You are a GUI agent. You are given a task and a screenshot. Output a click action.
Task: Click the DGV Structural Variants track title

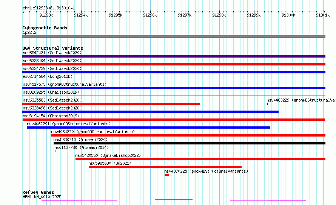pos(53,48)
